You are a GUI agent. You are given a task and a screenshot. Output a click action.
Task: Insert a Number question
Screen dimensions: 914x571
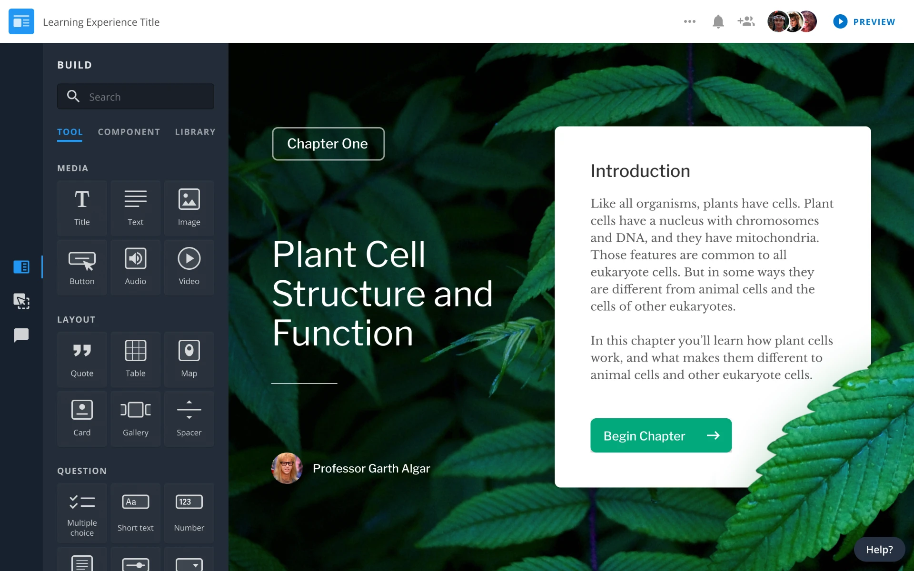(x=189, y=513)
